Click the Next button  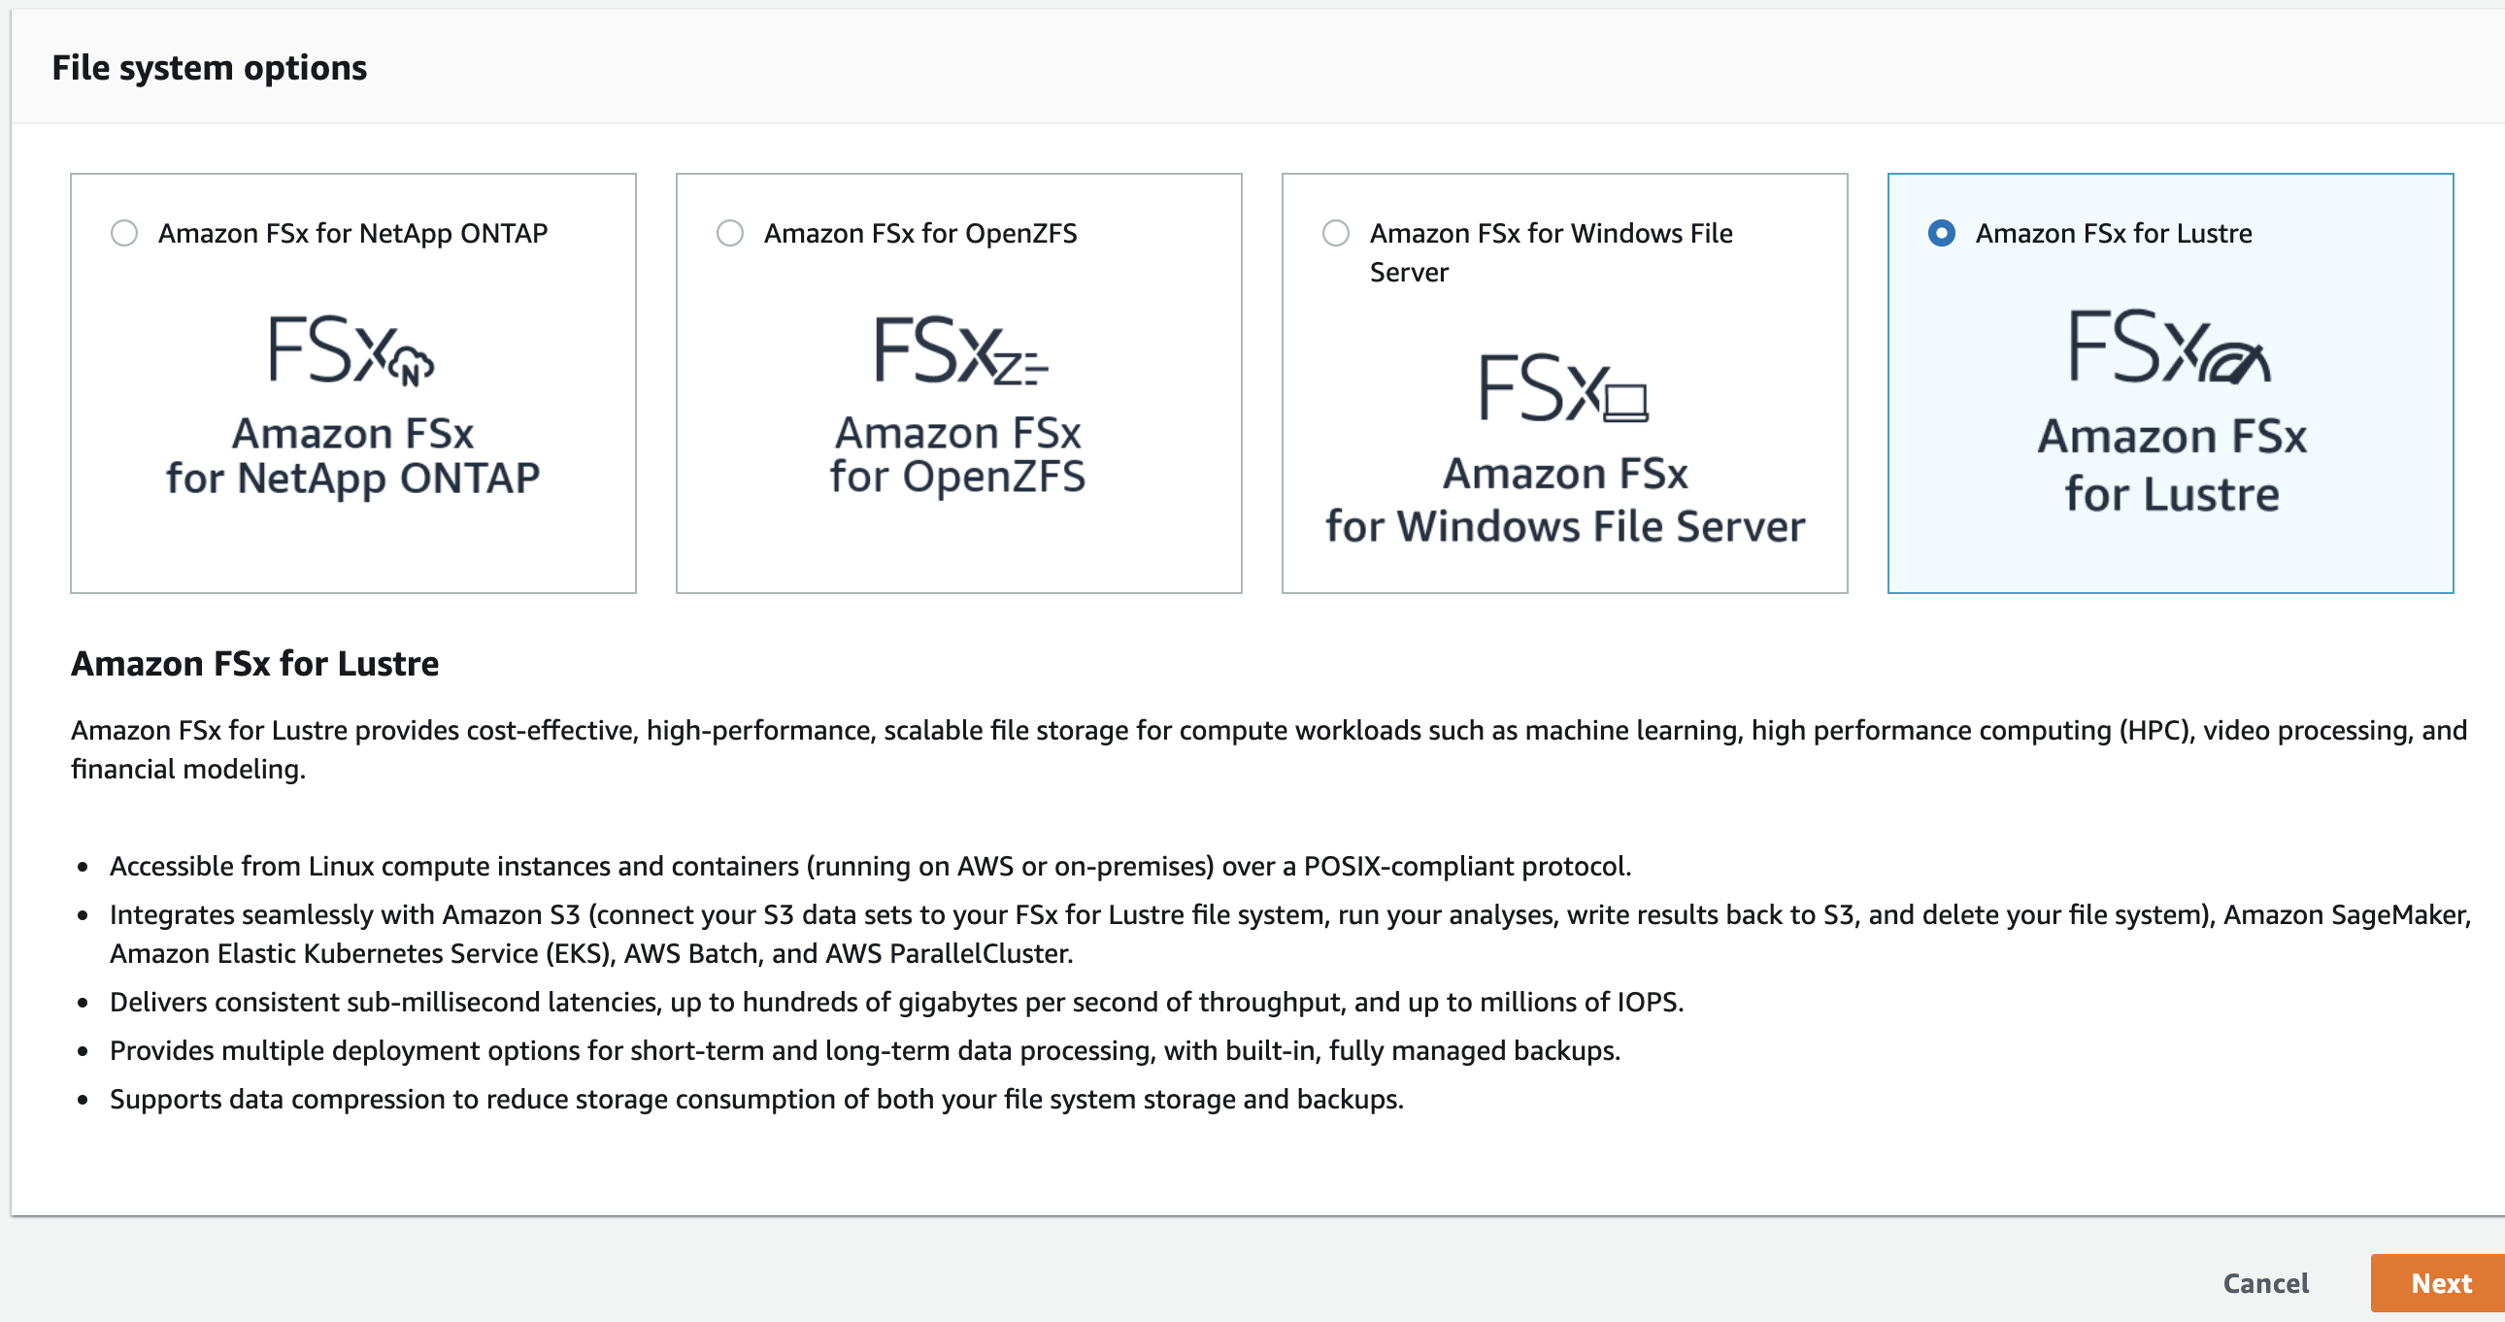[2440, 1283]
